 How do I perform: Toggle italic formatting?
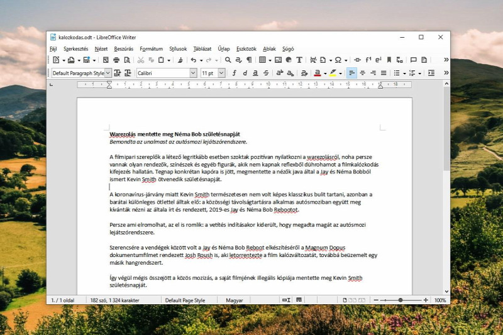(245, 73)
